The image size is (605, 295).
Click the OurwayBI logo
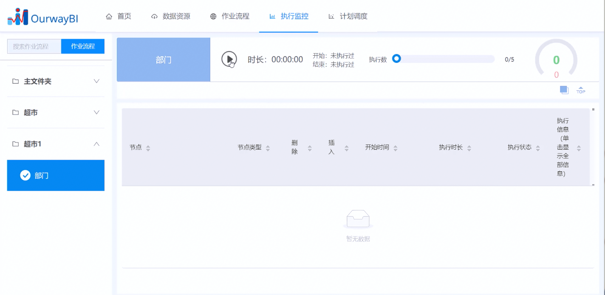[42, 17]
